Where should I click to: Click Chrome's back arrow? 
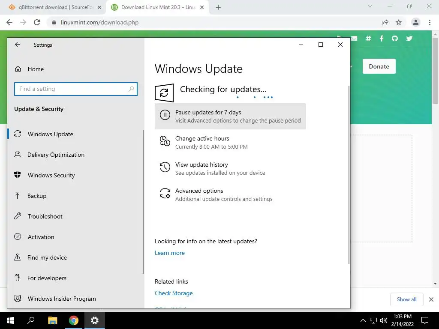(9, 22)
